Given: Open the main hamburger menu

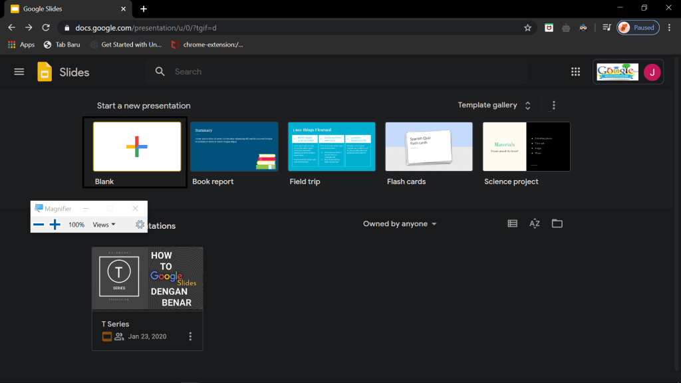Looking at the screenshot, I should pyautogui.click(x=19, y=72).
